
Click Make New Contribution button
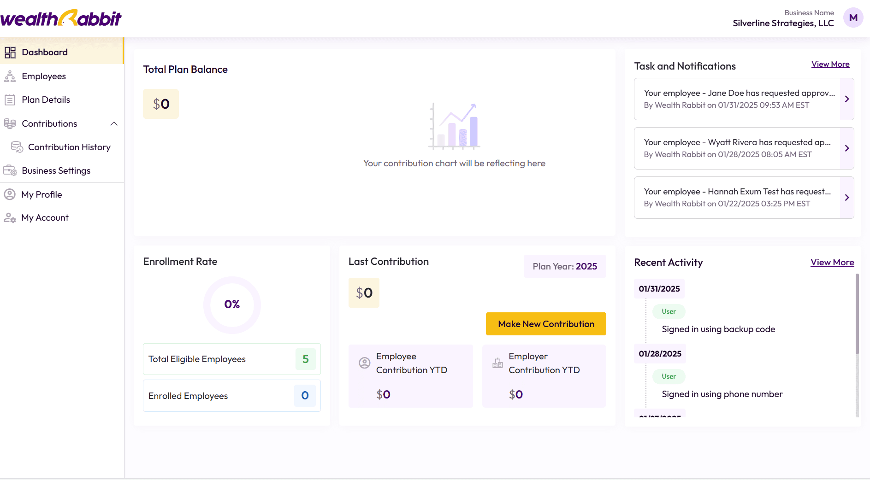[546, 324]
